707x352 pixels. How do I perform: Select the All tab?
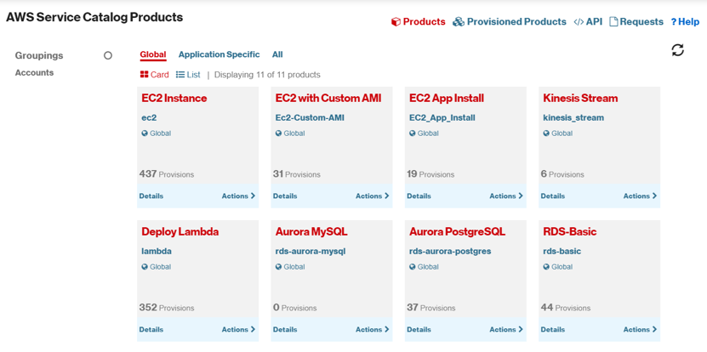(277, 54)
